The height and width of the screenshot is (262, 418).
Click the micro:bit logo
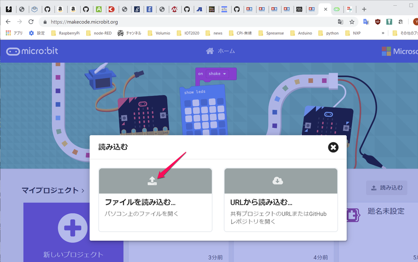[32, 51]
